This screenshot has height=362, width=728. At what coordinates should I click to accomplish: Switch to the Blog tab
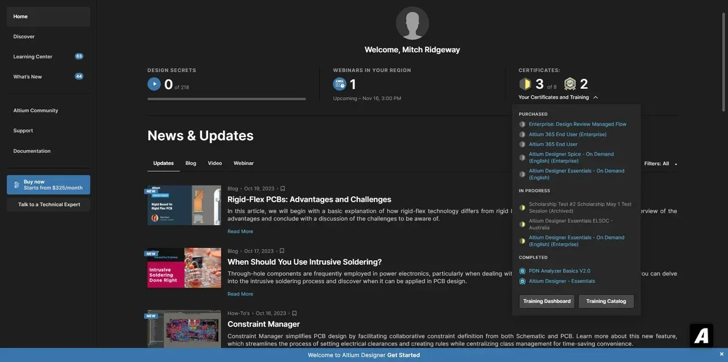(191, 163)
